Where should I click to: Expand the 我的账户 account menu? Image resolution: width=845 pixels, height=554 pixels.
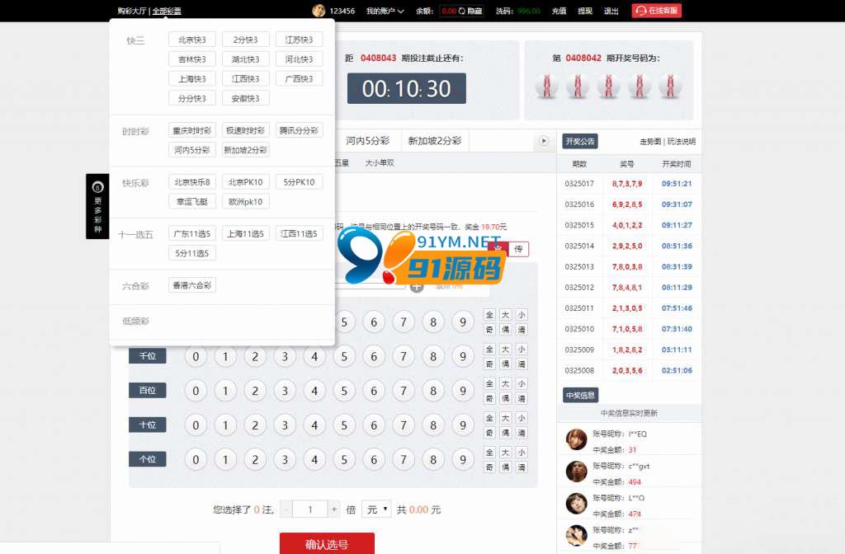pos(385,11)
